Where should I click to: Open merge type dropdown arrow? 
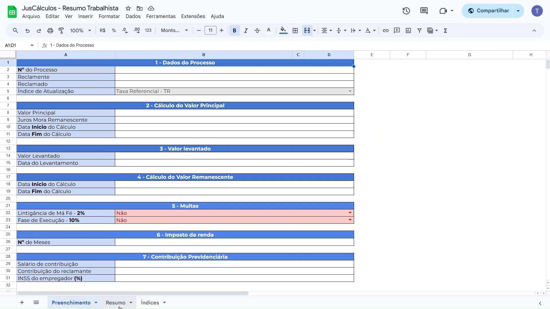click(315, 31)
